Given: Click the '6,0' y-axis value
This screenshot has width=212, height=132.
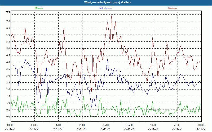Looking at the screenshot, I should 8,35.
